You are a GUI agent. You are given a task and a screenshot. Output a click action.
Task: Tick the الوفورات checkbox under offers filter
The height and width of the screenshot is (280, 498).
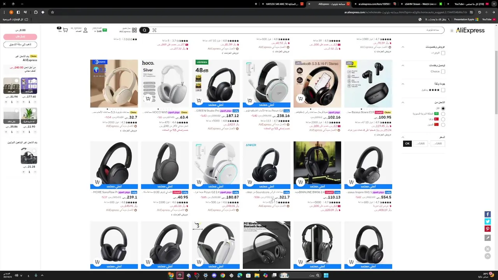pyautogui.click(x=443, y=53)
